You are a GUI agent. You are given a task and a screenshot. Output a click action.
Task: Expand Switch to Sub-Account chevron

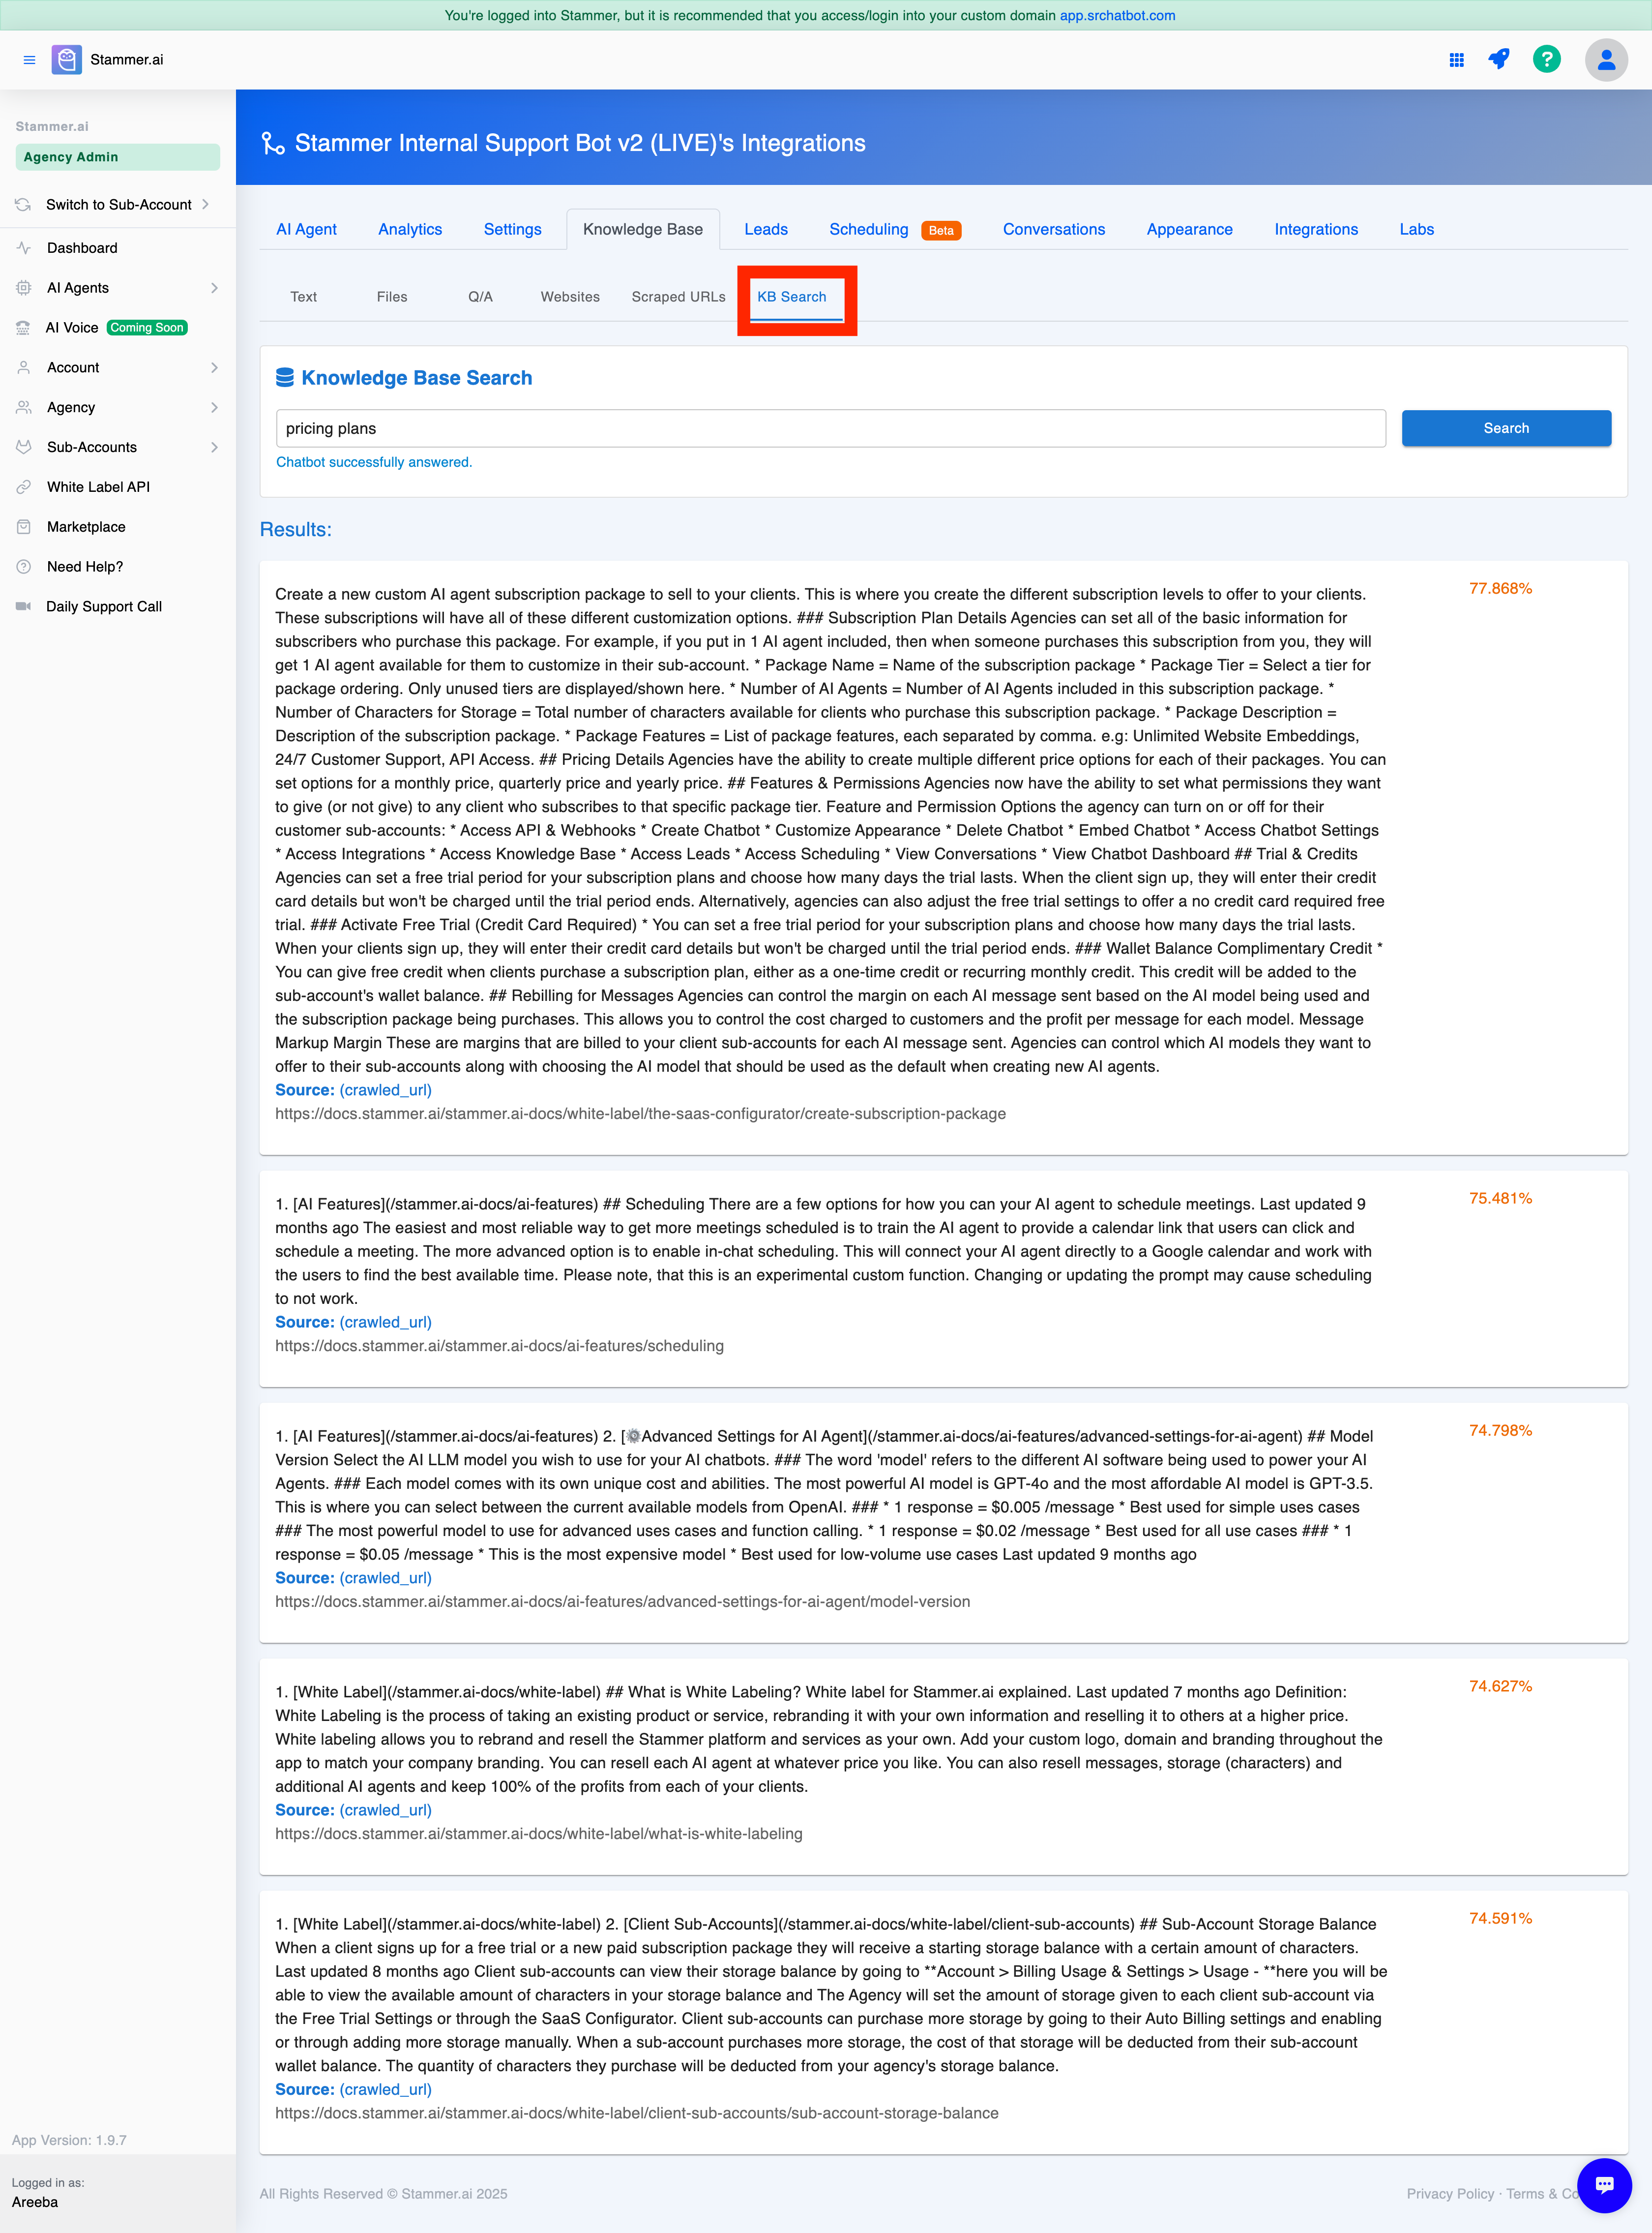206,204
